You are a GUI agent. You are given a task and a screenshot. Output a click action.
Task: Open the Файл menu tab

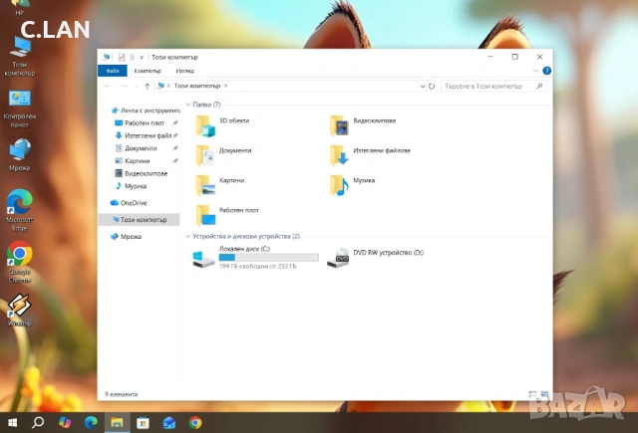pyautogui.click(x=113, y=71)
